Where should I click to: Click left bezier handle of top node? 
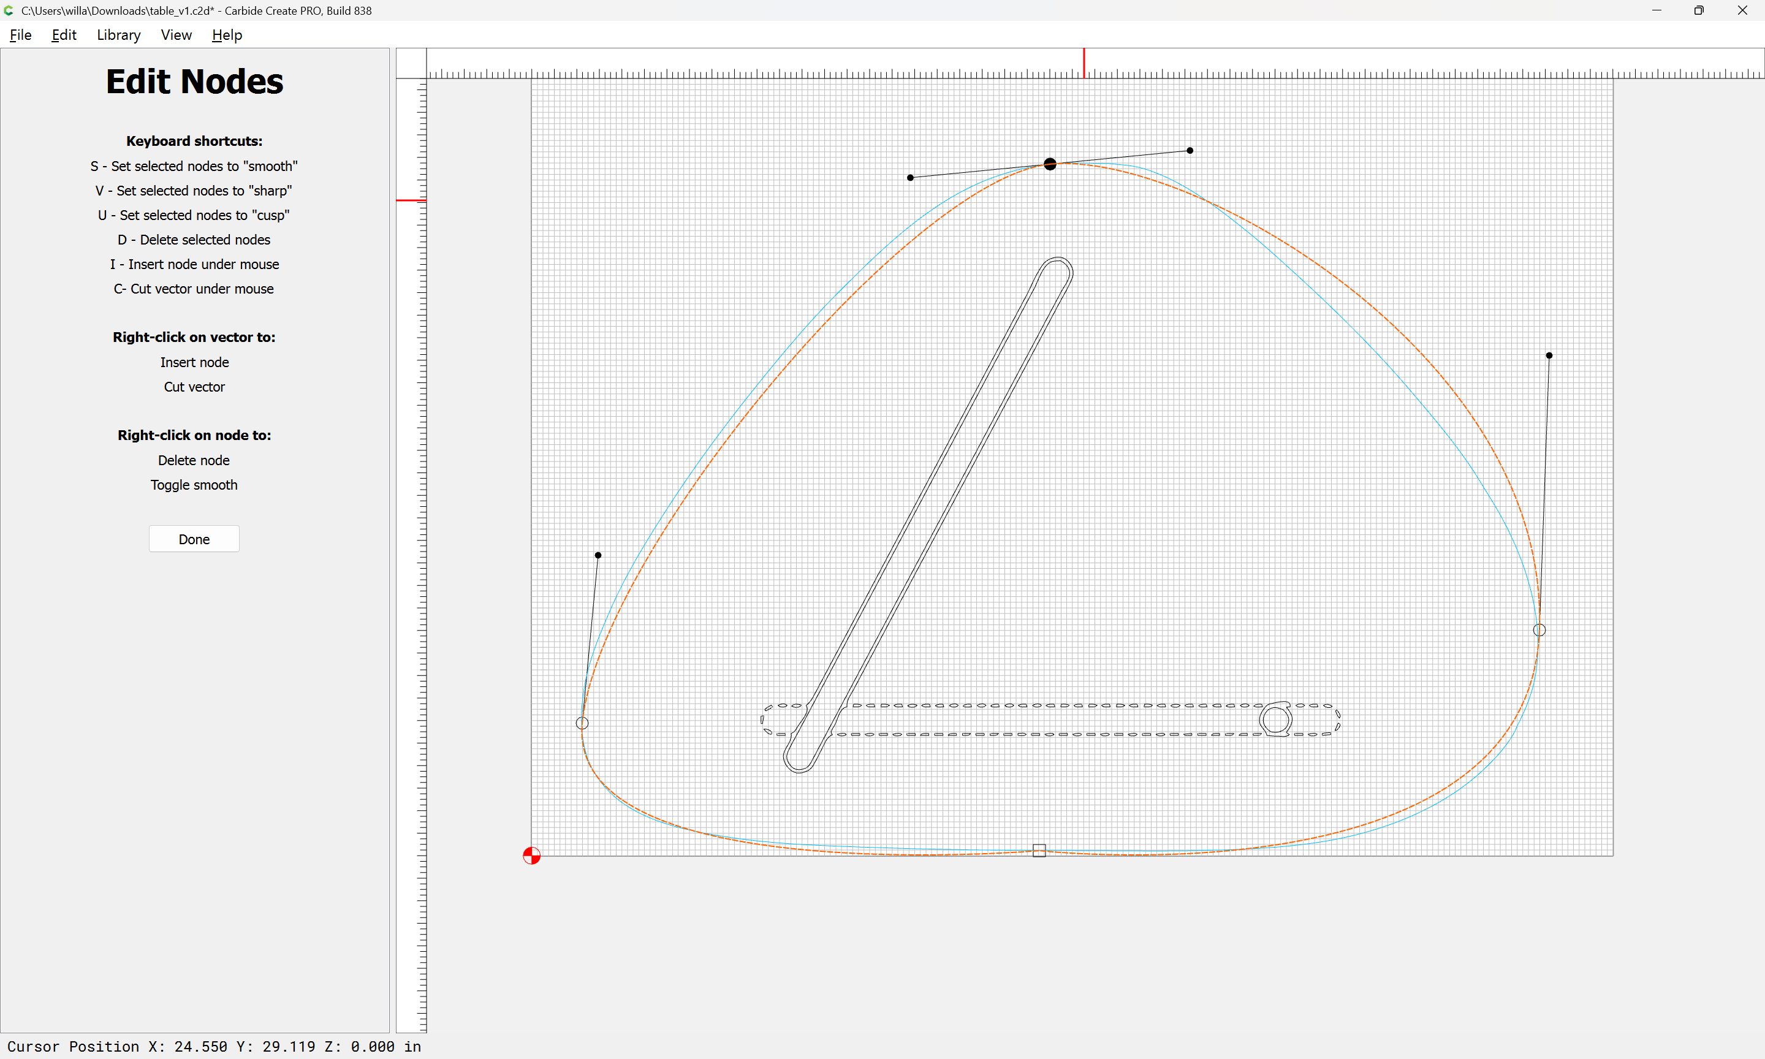point(910,178)
